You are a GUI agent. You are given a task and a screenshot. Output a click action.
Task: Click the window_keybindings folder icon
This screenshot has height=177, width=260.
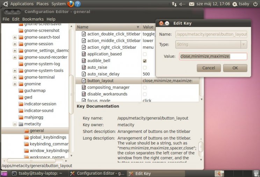(x=26, y=151)
